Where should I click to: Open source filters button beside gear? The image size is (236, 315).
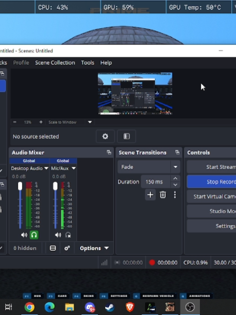pos(126,137)
